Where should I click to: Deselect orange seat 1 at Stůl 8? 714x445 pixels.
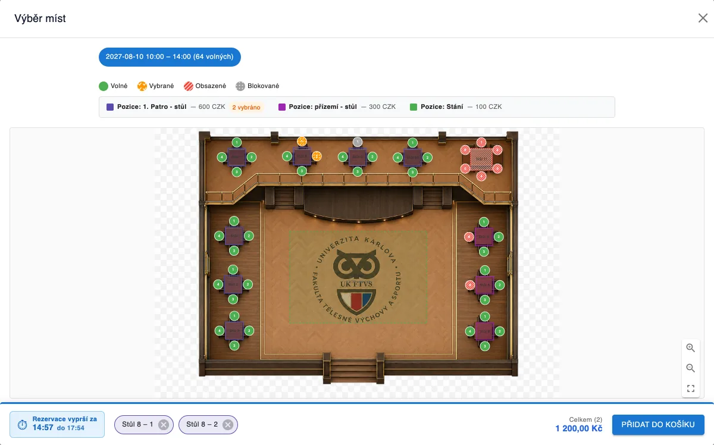[302, 141]
